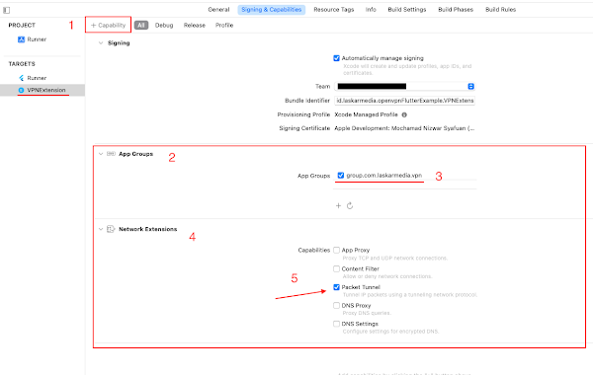
Task: Toggle the navigator sidebar icon
Action: point(7,10)
